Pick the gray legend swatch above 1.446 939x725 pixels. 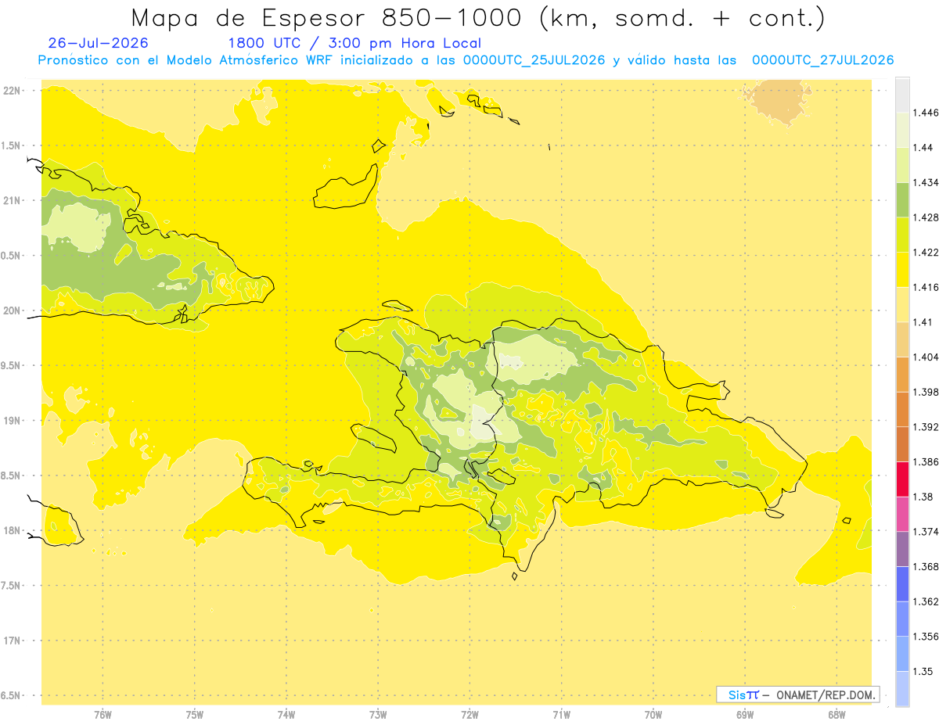902,95
